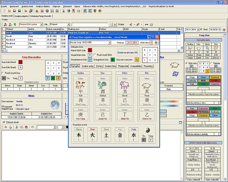Click the red pagoda toolbar icon
Screen dimensions: 228x182
pos(63,11)
